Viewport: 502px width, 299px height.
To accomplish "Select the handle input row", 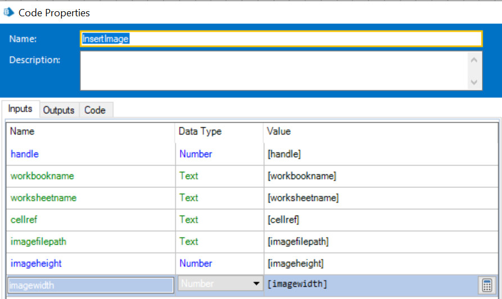I will pyautogui.click(x=25, y=154).
